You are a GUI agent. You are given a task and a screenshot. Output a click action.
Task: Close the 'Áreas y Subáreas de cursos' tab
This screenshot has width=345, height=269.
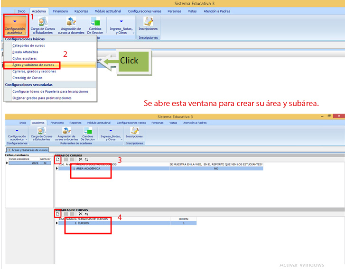pyautogui.click(x=9, y=149)
